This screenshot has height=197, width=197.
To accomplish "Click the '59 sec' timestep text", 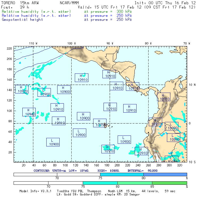I will [x=170, y=191].
